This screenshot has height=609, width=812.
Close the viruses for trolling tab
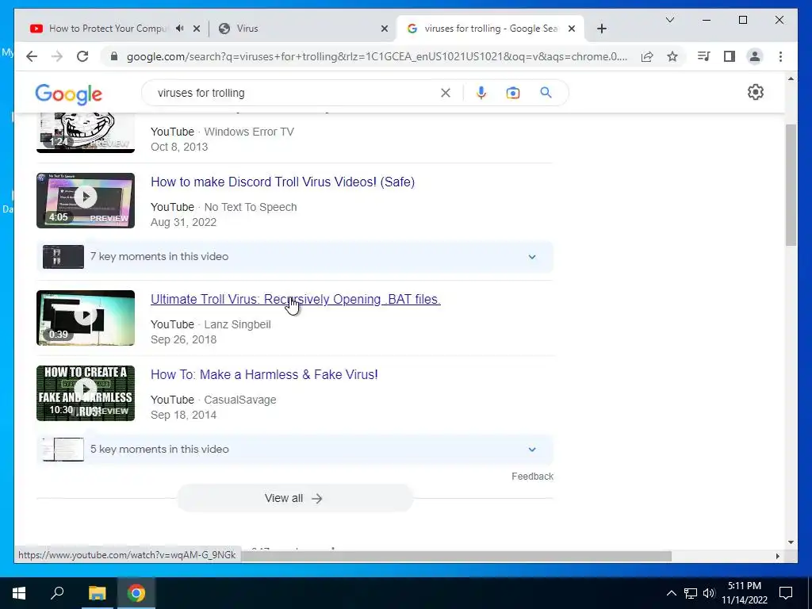572,29
